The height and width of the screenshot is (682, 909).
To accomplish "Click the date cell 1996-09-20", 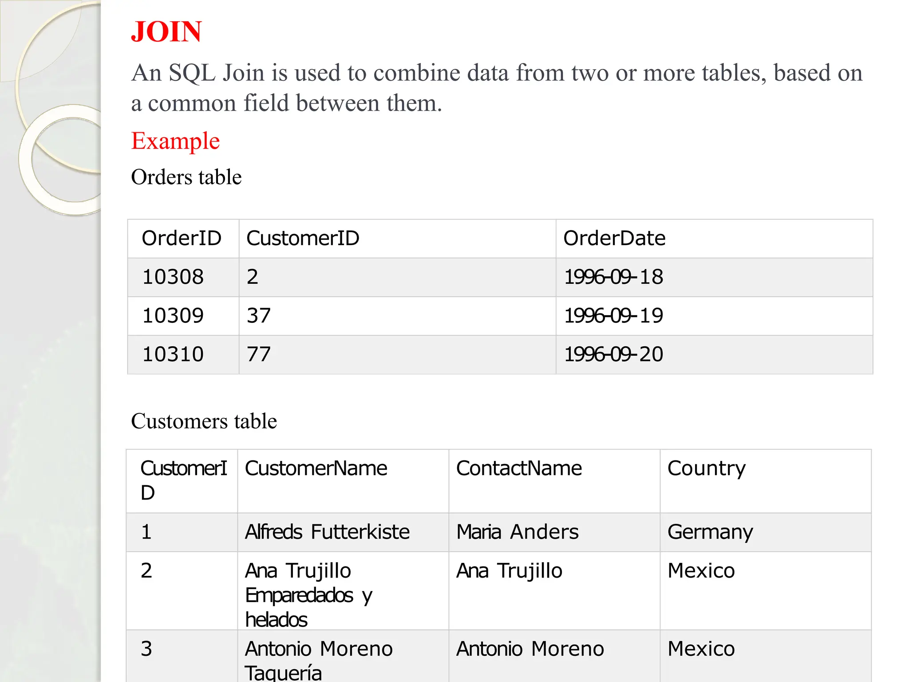I will 613,354.
